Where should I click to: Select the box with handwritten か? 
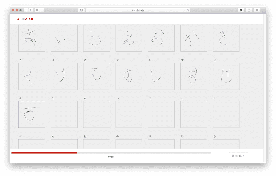pyautogui.click(x=194, y=38)
